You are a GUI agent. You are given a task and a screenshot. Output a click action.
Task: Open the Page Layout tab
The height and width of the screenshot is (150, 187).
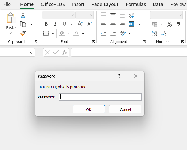click(x=105, y=4)
